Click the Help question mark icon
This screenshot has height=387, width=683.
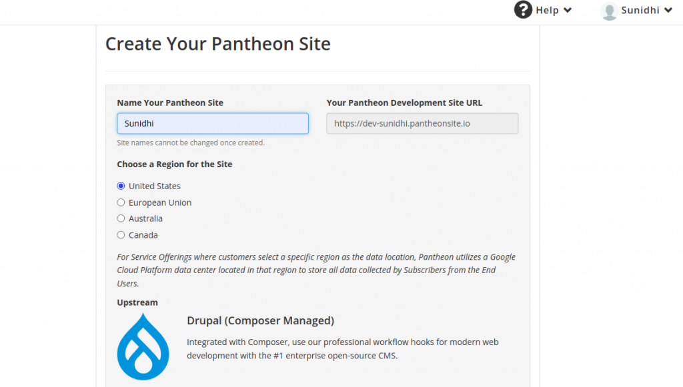522,10
